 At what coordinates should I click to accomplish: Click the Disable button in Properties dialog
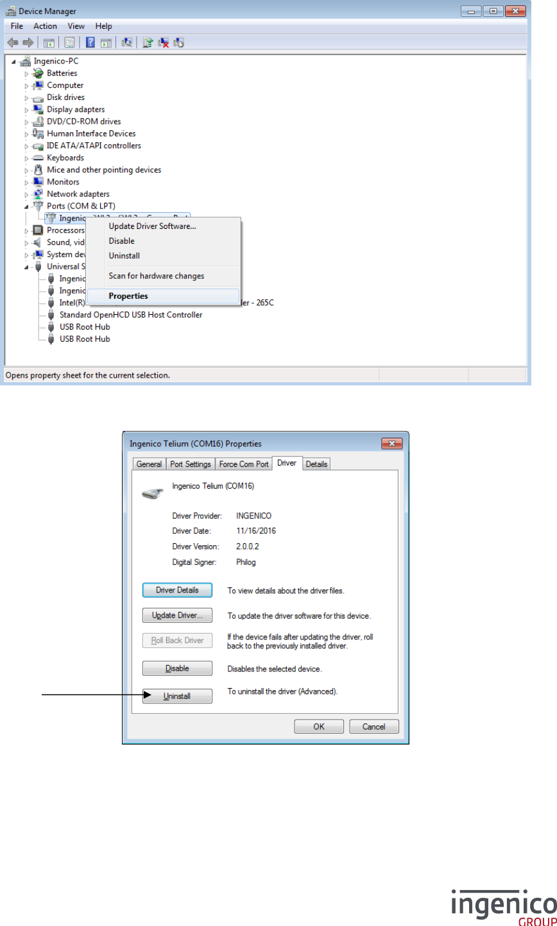[x=177, y=668]
